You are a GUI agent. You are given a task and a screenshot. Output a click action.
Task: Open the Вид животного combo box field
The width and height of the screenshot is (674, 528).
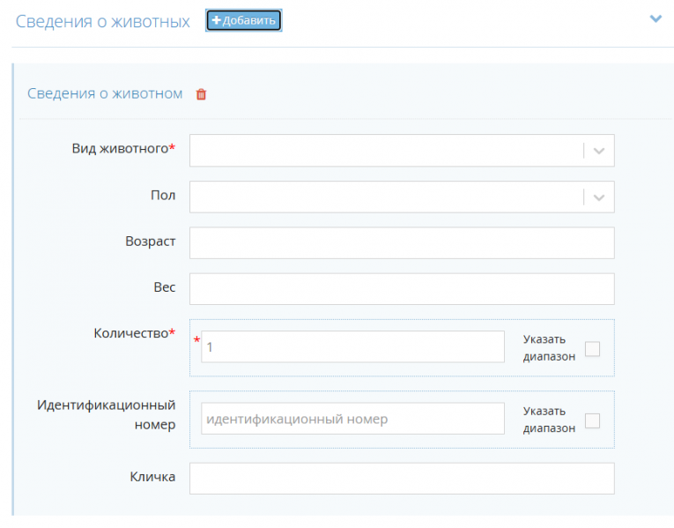[x=386, y=151]
